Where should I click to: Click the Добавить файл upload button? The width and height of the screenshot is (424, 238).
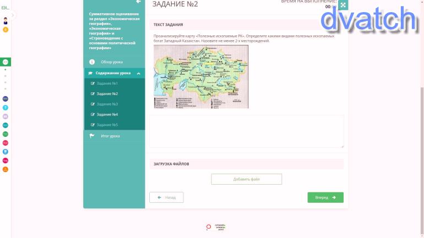click(x=246, y=179)
